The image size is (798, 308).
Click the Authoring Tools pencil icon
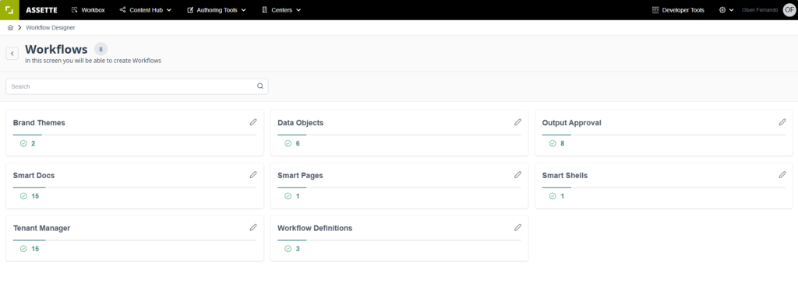tap(190, 9)
